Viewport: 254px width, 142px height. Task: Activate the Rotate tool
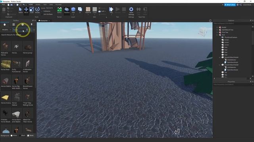(37, 10)
